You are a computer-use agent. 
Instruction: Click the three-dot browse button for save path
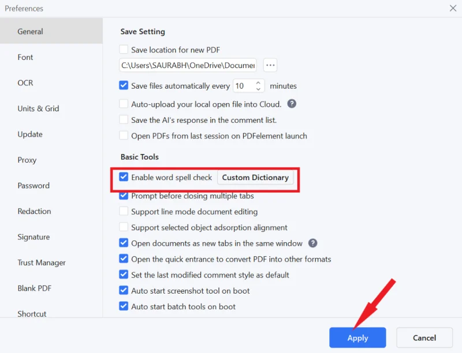[270, 65]
